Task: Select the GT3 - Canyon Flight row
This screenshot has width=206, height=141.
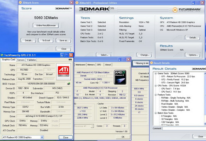Action: (x=175, y=83)
